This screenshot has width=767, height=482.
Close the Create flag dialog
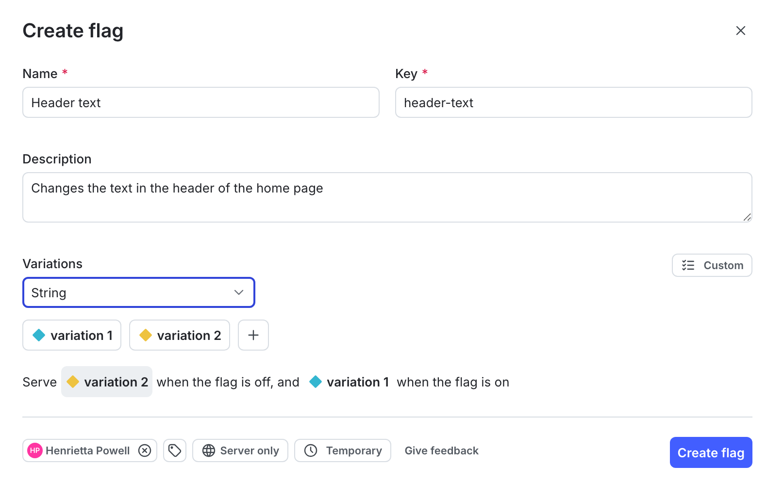click(740, 31)
